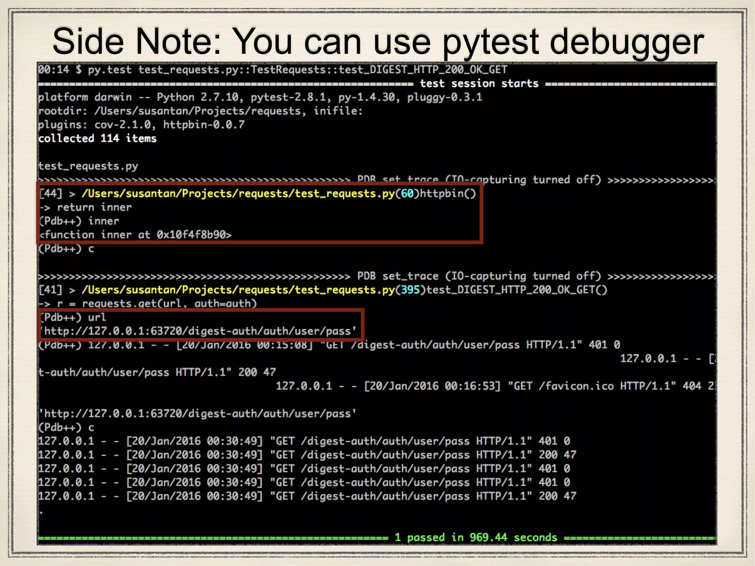Screen dimensions: 755x566
Task: Click the 'test session starts' header
Action: [x=479, y=84]
